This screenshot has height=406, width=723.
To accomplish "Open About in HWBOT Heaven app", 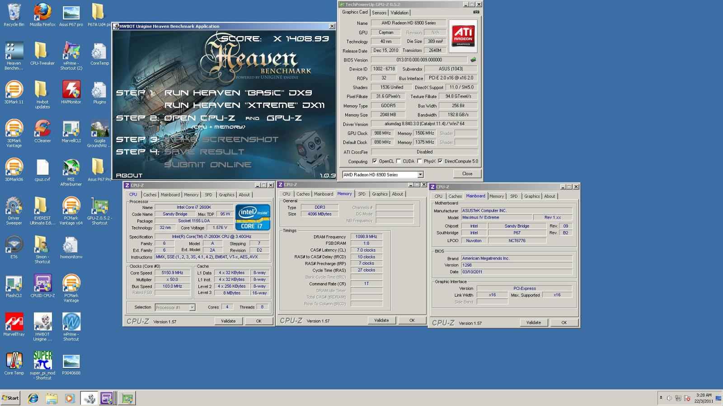I will 129,175.
